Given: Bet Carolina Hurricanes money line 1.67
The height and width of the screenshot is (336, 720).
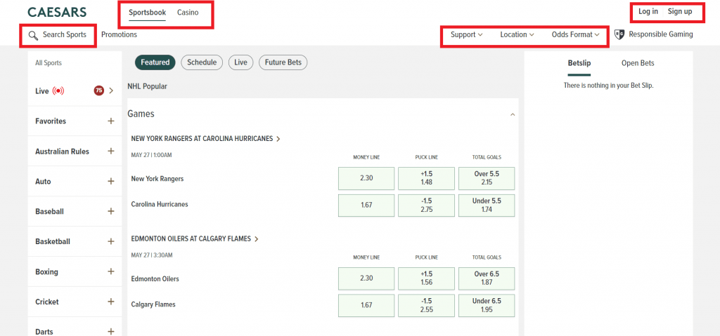Looking at the screenshot, I should click(x=366, y=206).
